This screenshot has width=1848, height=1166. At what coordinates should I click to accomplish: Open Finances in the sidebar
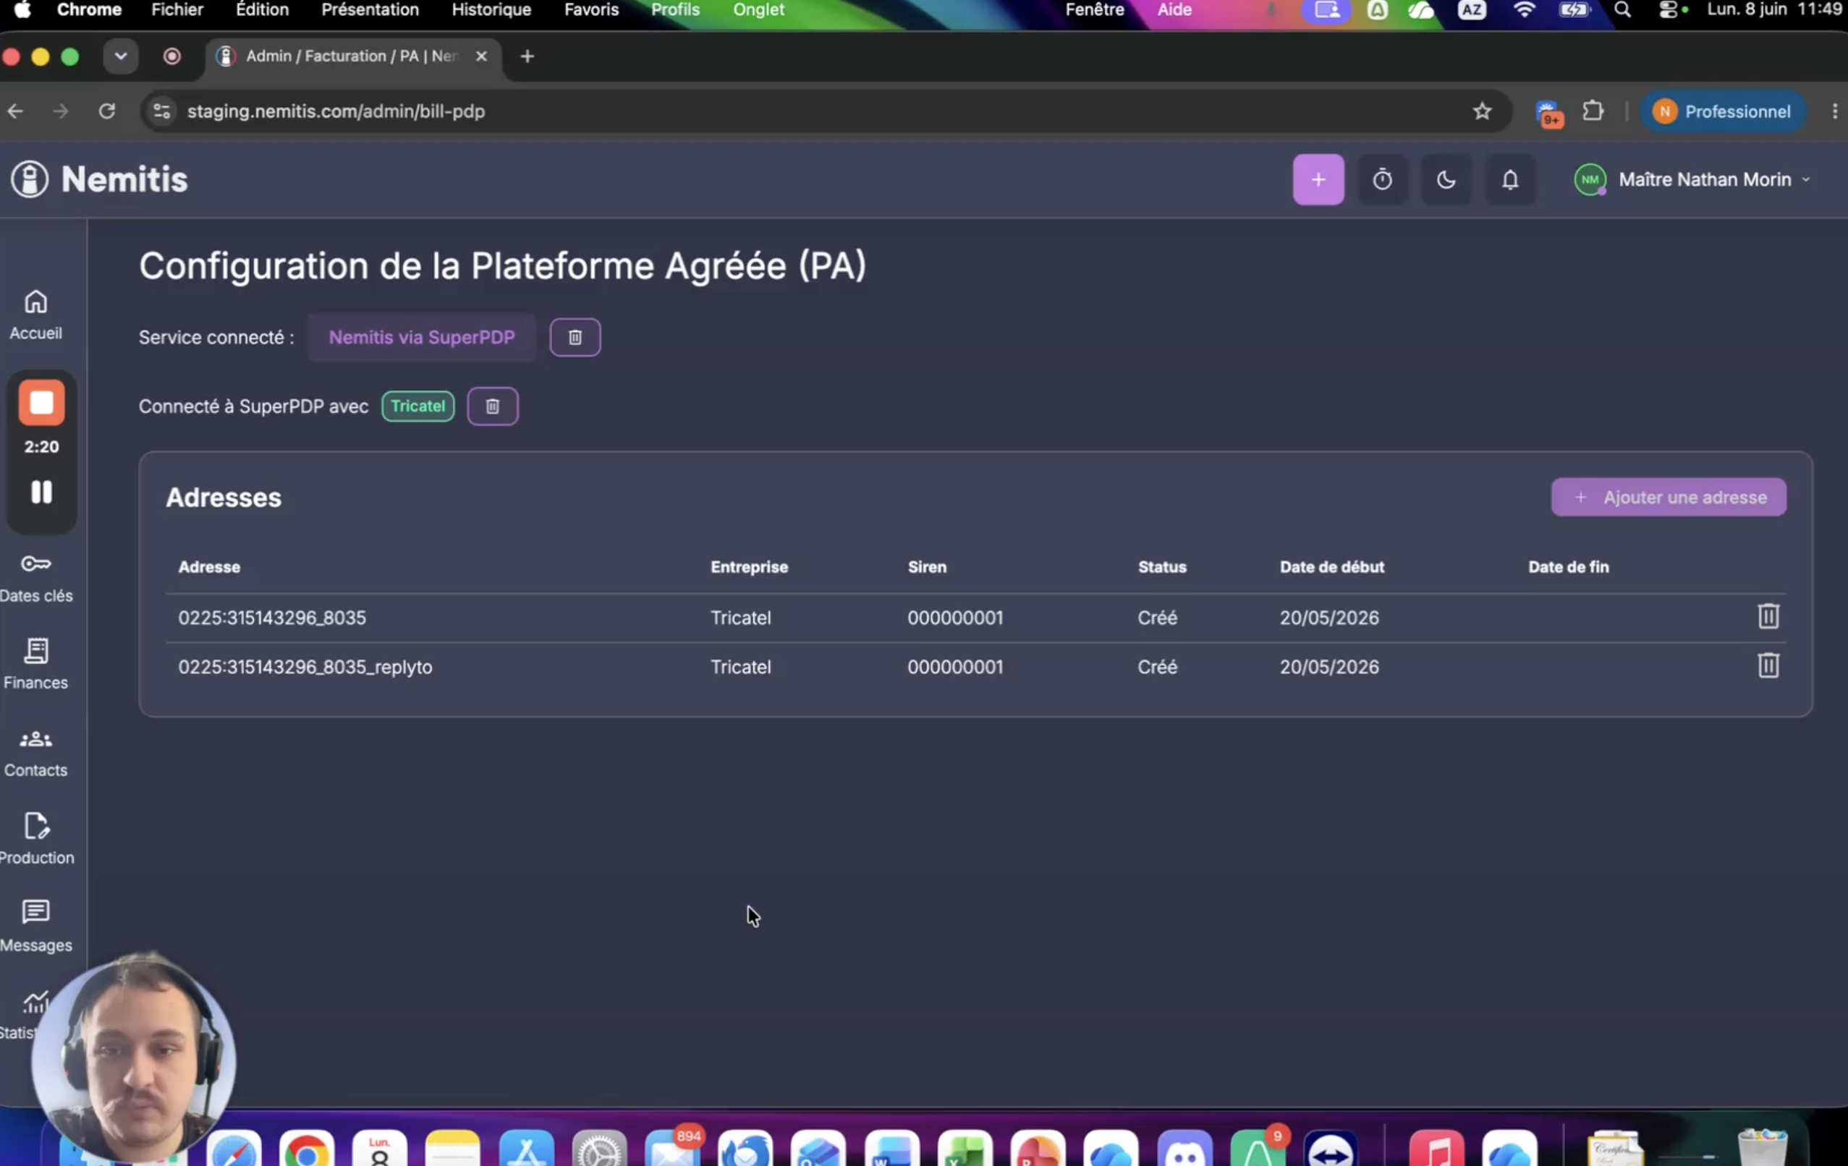(36, 664)
